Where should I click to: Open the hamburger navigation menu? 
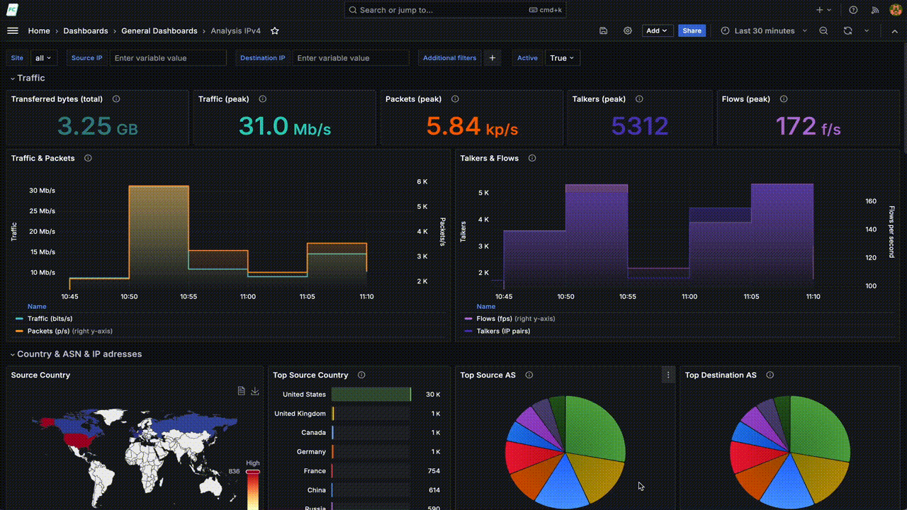[x=12, y=30]
